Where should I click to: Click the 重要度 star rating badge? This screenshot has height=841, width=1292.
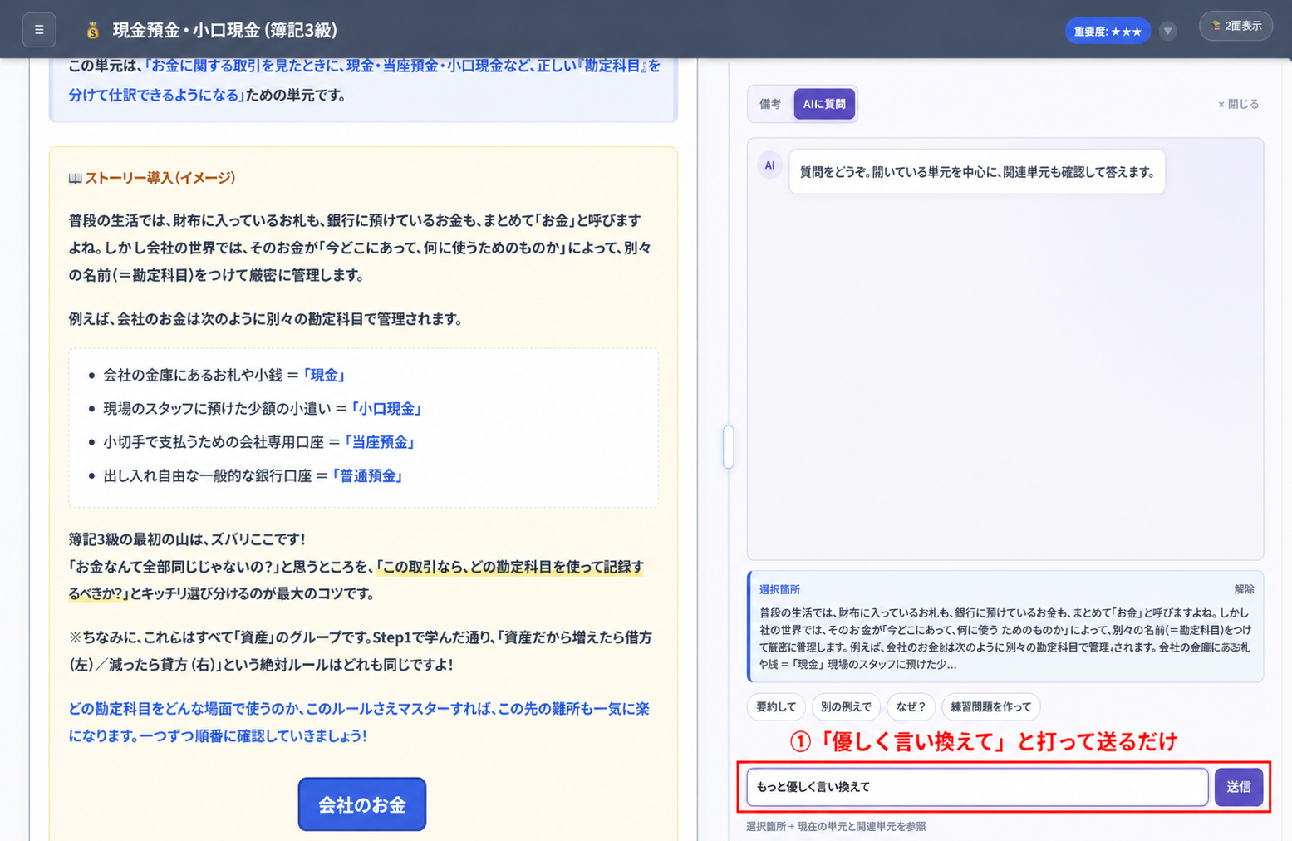[x=1108, y=32]
